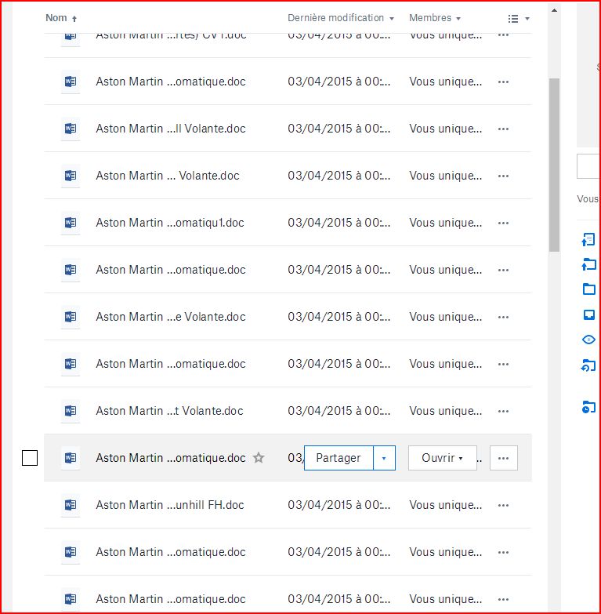
Task: Click the upload files icon in right sidebar
Action: pos(588,239)
